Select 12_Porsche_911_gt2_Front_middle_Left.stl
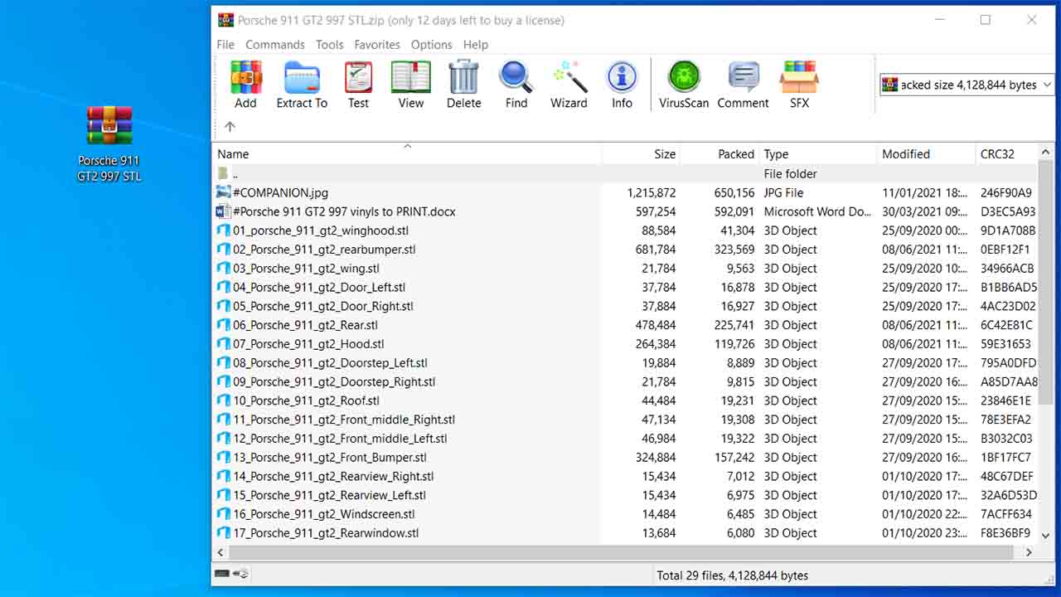The image size is (1061, 597). pos(340,440)
